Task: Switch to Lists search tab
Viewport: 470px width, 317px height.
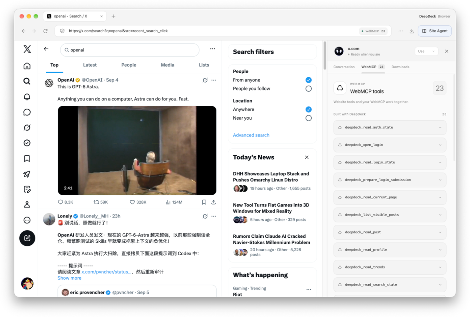Action: pos(204,65)
